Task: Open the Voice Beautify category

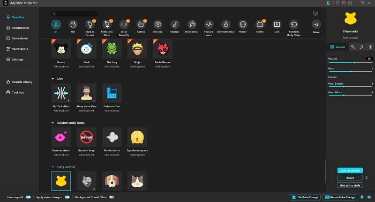Action: click(124, 24)
